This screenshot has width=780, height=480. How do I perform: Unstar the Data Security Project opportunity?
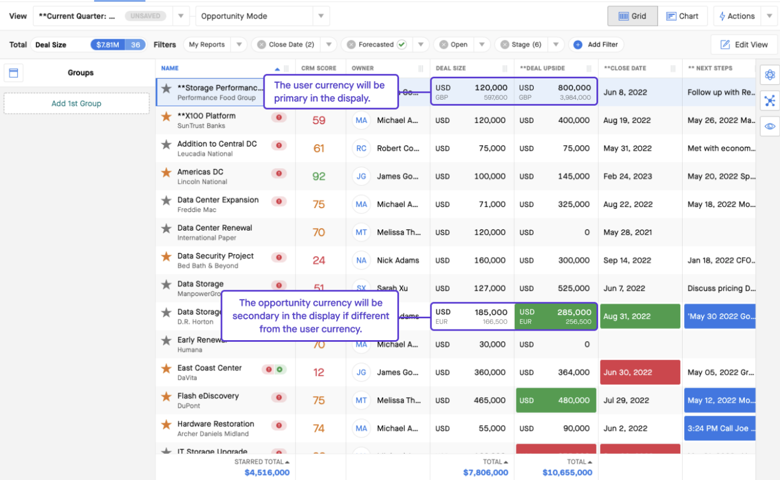166,256
